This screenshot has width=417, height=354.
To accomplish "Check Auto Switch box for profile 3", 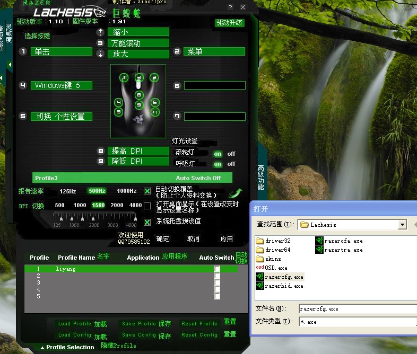I will point(217,282).
